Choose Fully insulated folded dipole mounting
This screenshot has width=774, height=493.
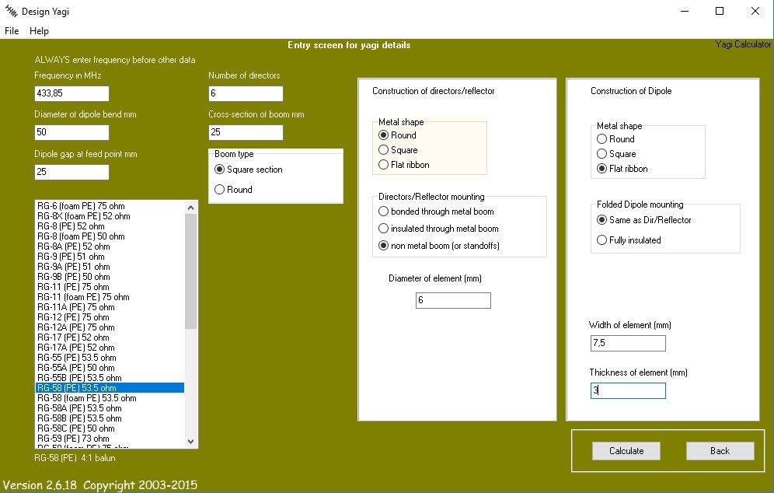pos(602,240)
